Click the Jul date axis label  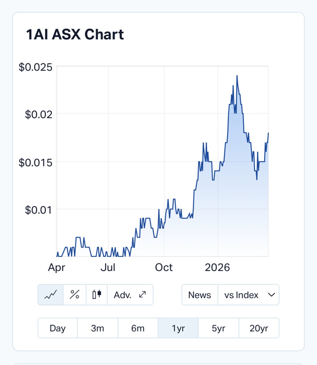point(108,268)
